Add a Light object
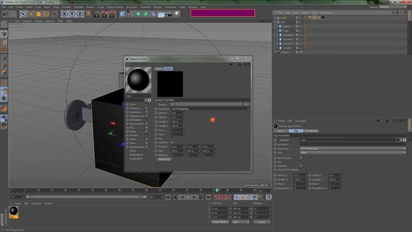 pos(177,14)
